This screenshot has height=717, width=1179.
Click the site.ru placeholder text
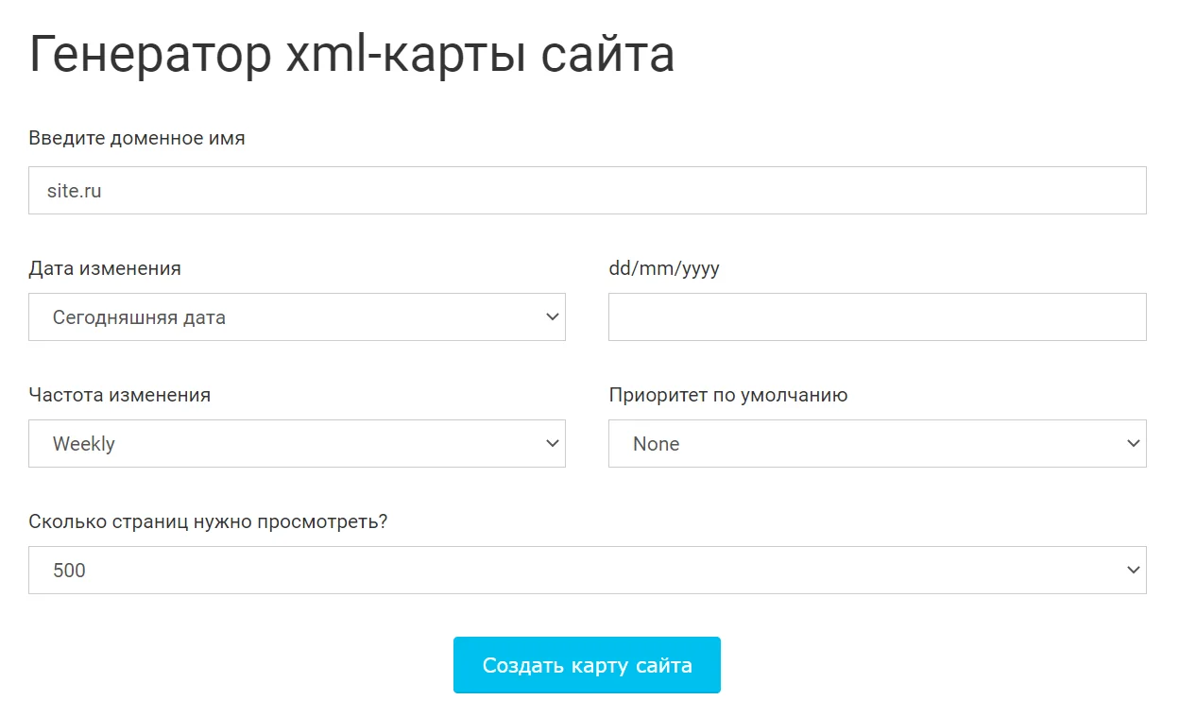75,191
